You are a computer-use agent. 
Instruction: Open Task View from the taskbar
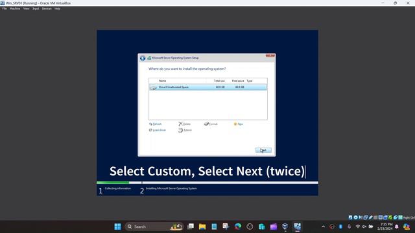(191, 227)
